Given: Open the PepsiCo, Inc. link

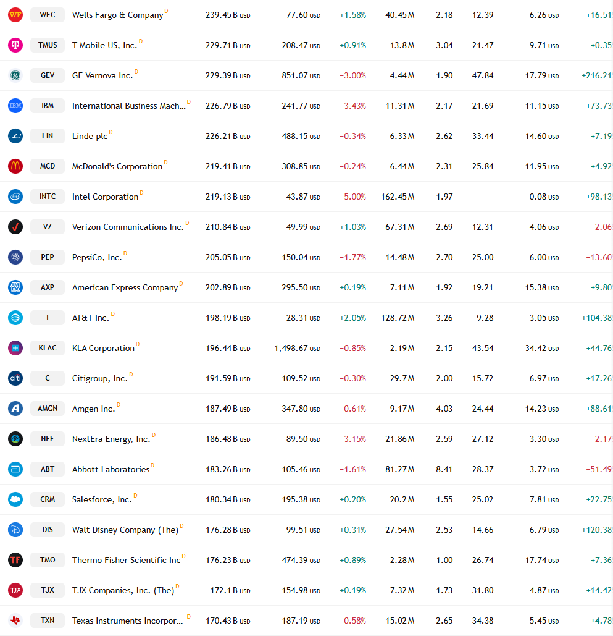Looking at the screenshot, I should point(97,258).
